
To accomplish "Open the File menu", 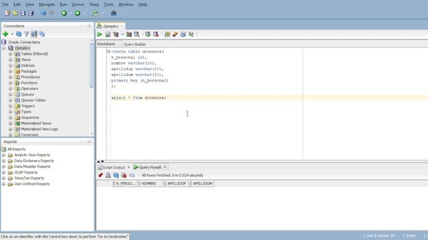I will pos(5,5).
